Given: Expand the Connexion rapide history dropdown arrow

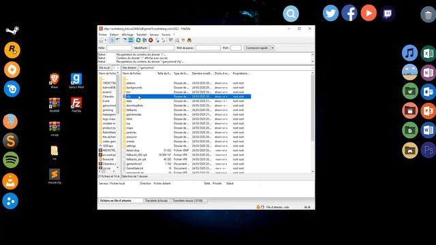Looking at the screenshot, I should coord(272,48).
